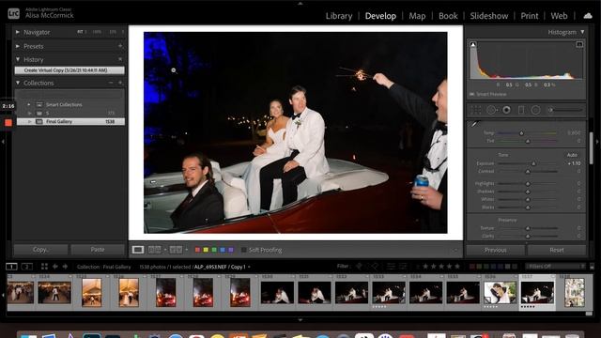Select the Final Gallery collection
Viewport: 601px width, 338px height.
(70, 121)
